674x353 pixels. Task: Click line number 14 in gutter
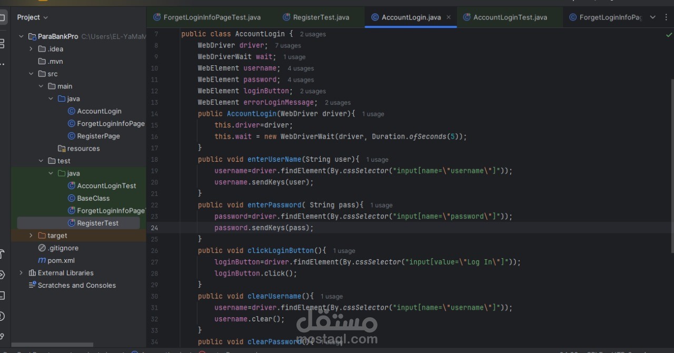(154, 114)
